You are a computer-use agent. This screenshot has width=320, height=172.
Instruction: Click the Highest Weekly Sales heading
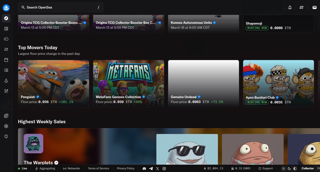(x=42, y=122)
